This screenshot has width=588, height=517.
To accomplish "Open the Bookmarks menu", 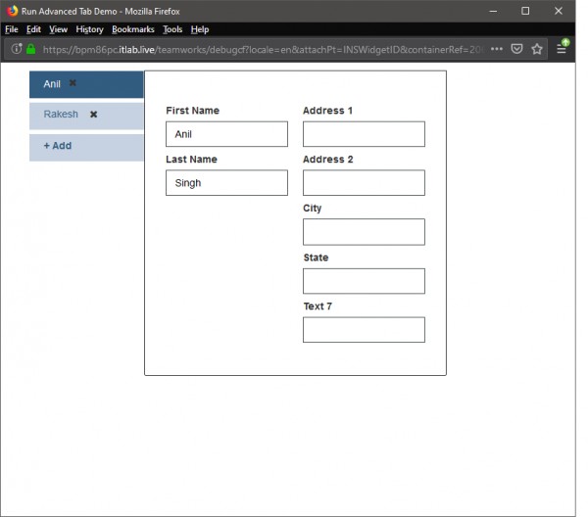I will (133, 29).
